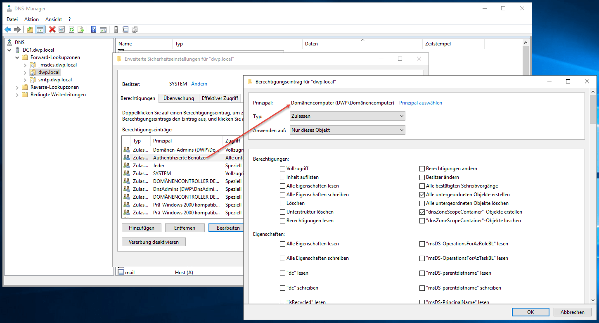Open the Typ dropdown showing Zulassen

[x=348, y=116]
